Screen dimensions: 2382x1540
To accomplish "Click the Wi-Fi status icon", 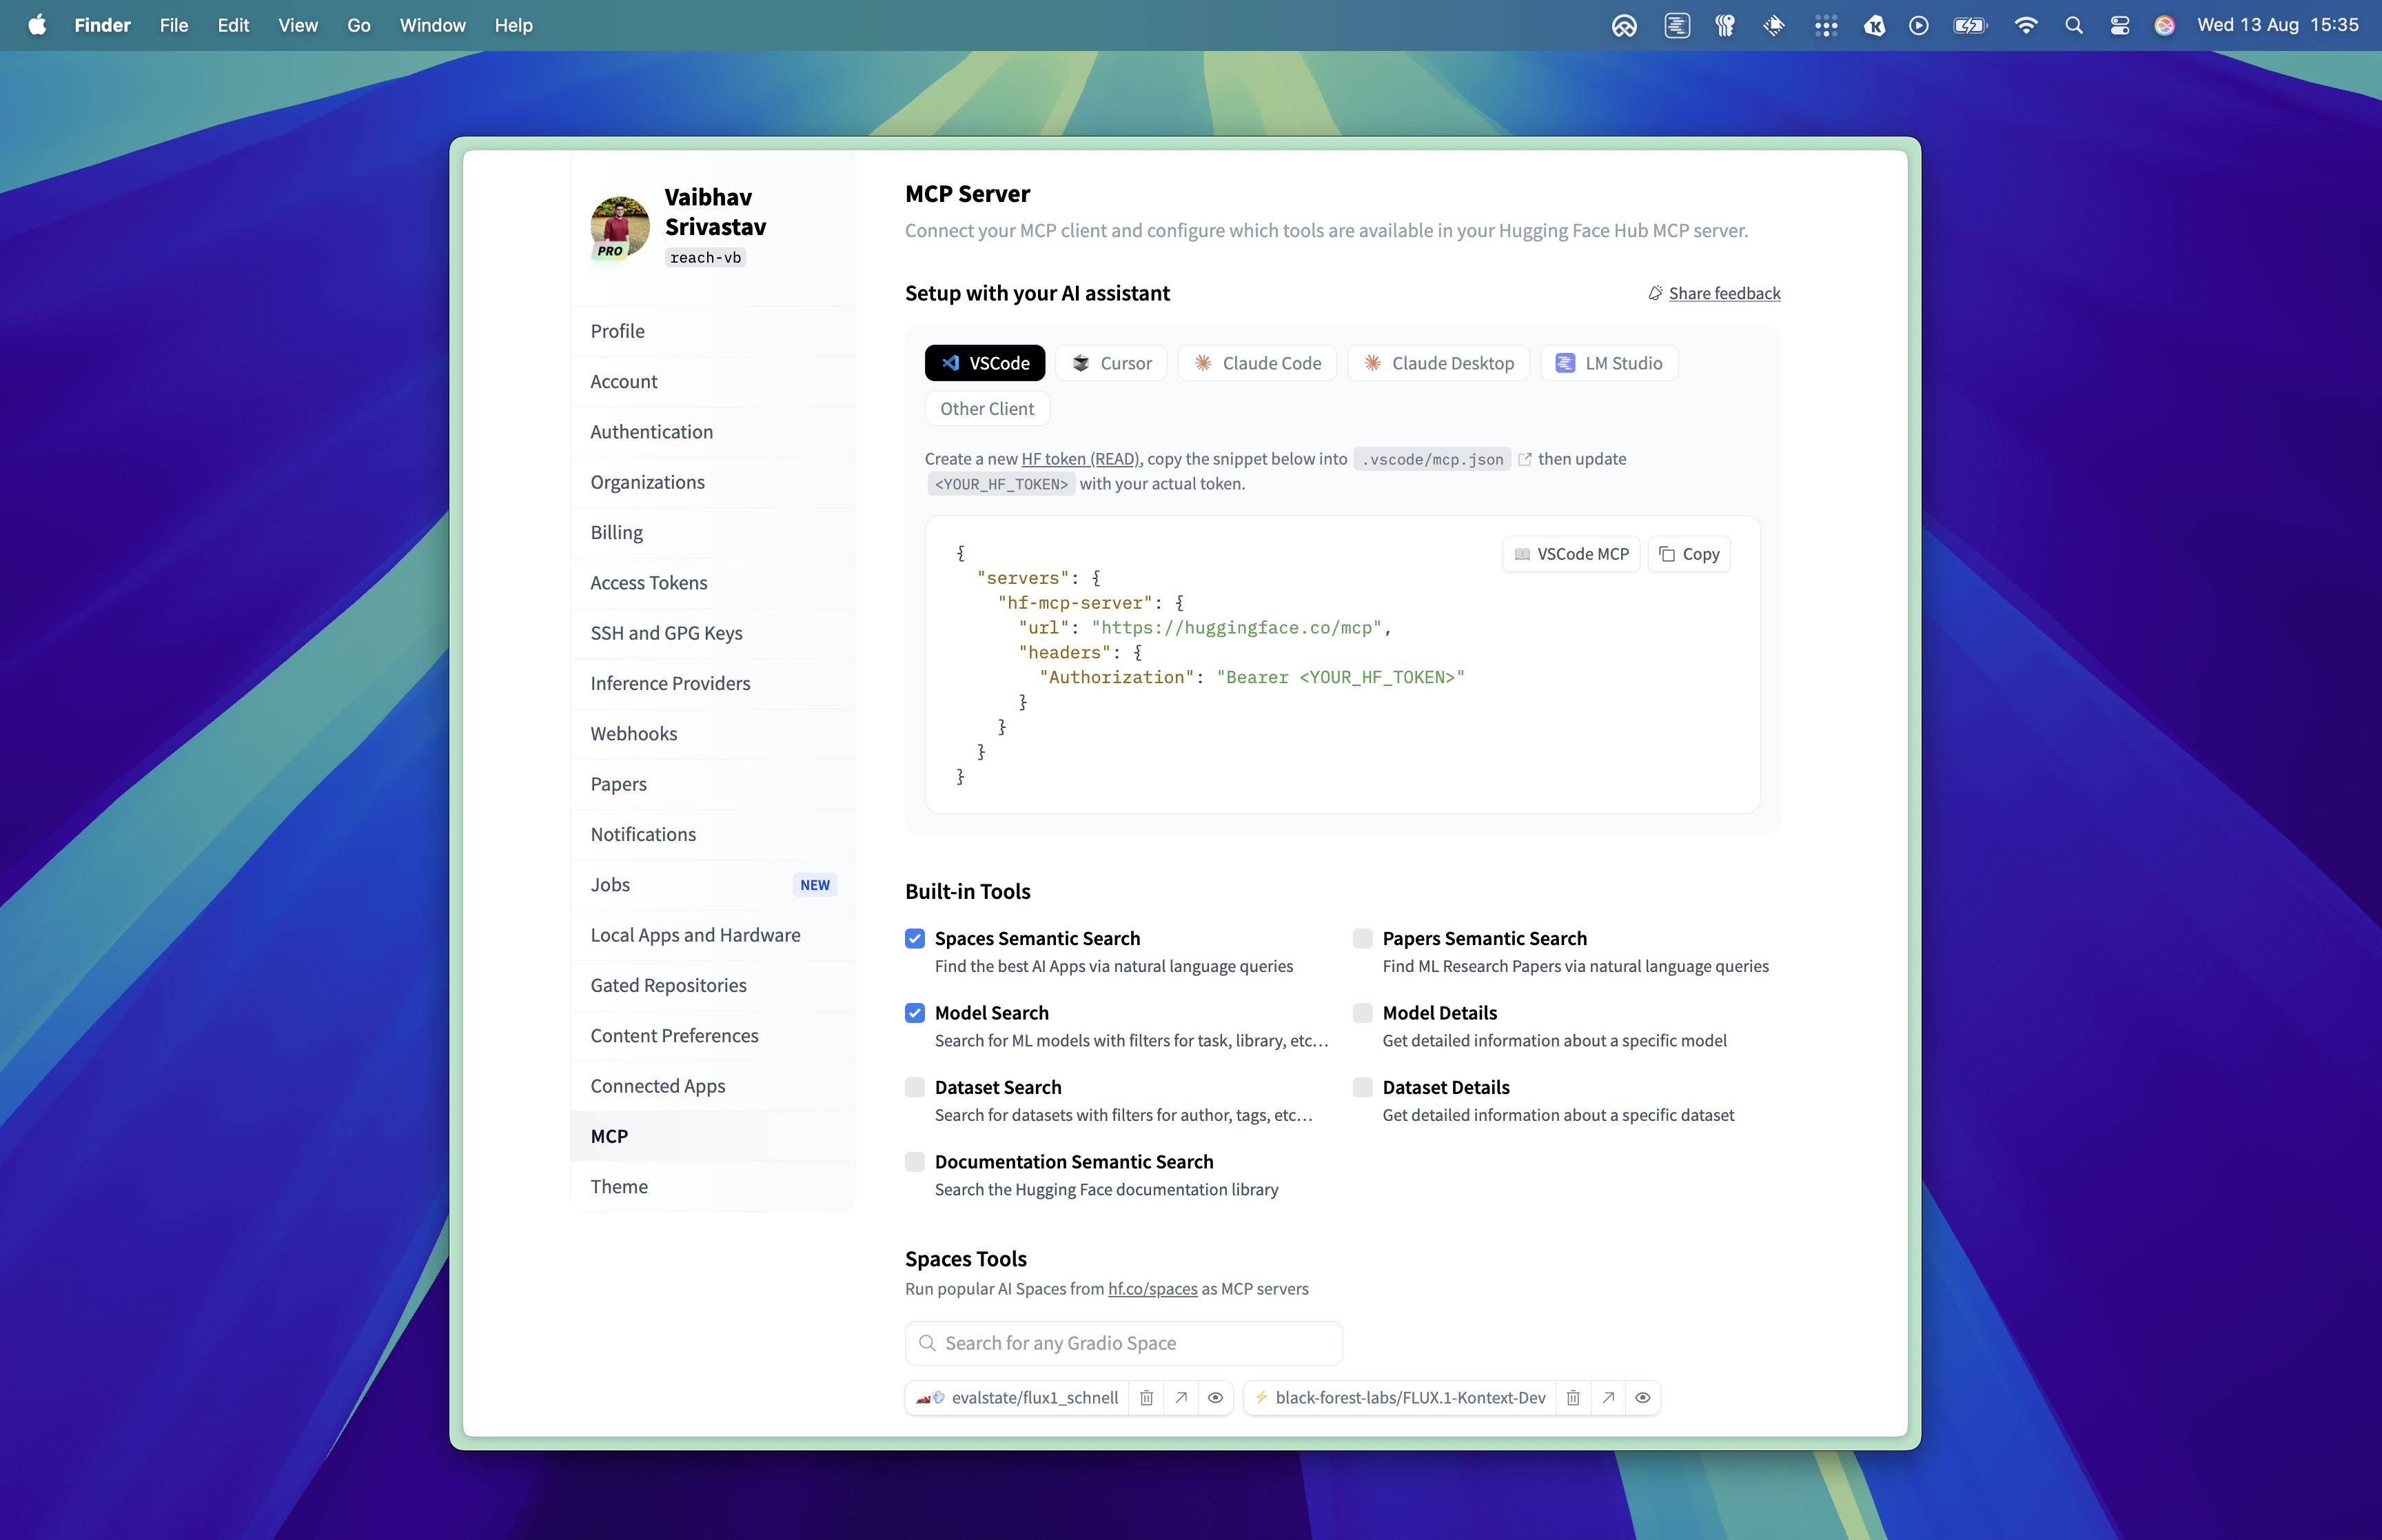I will click(2025, 25).
